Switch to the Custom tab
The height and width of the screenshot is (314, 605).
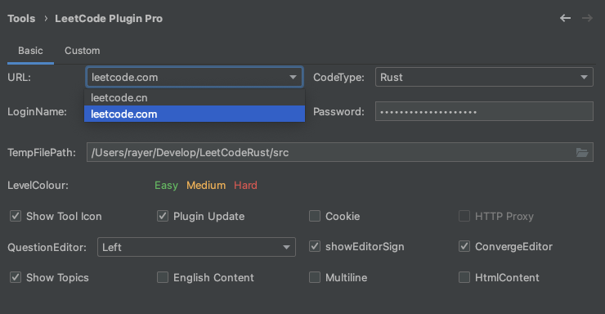[83, 51]
